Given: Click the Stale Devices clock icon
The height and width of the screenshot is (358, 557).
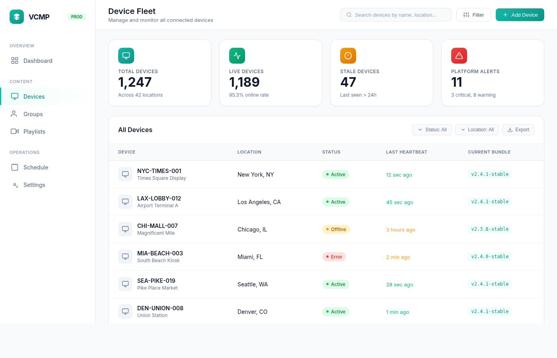Looking at the screenshot, I should tap(348, 56).
